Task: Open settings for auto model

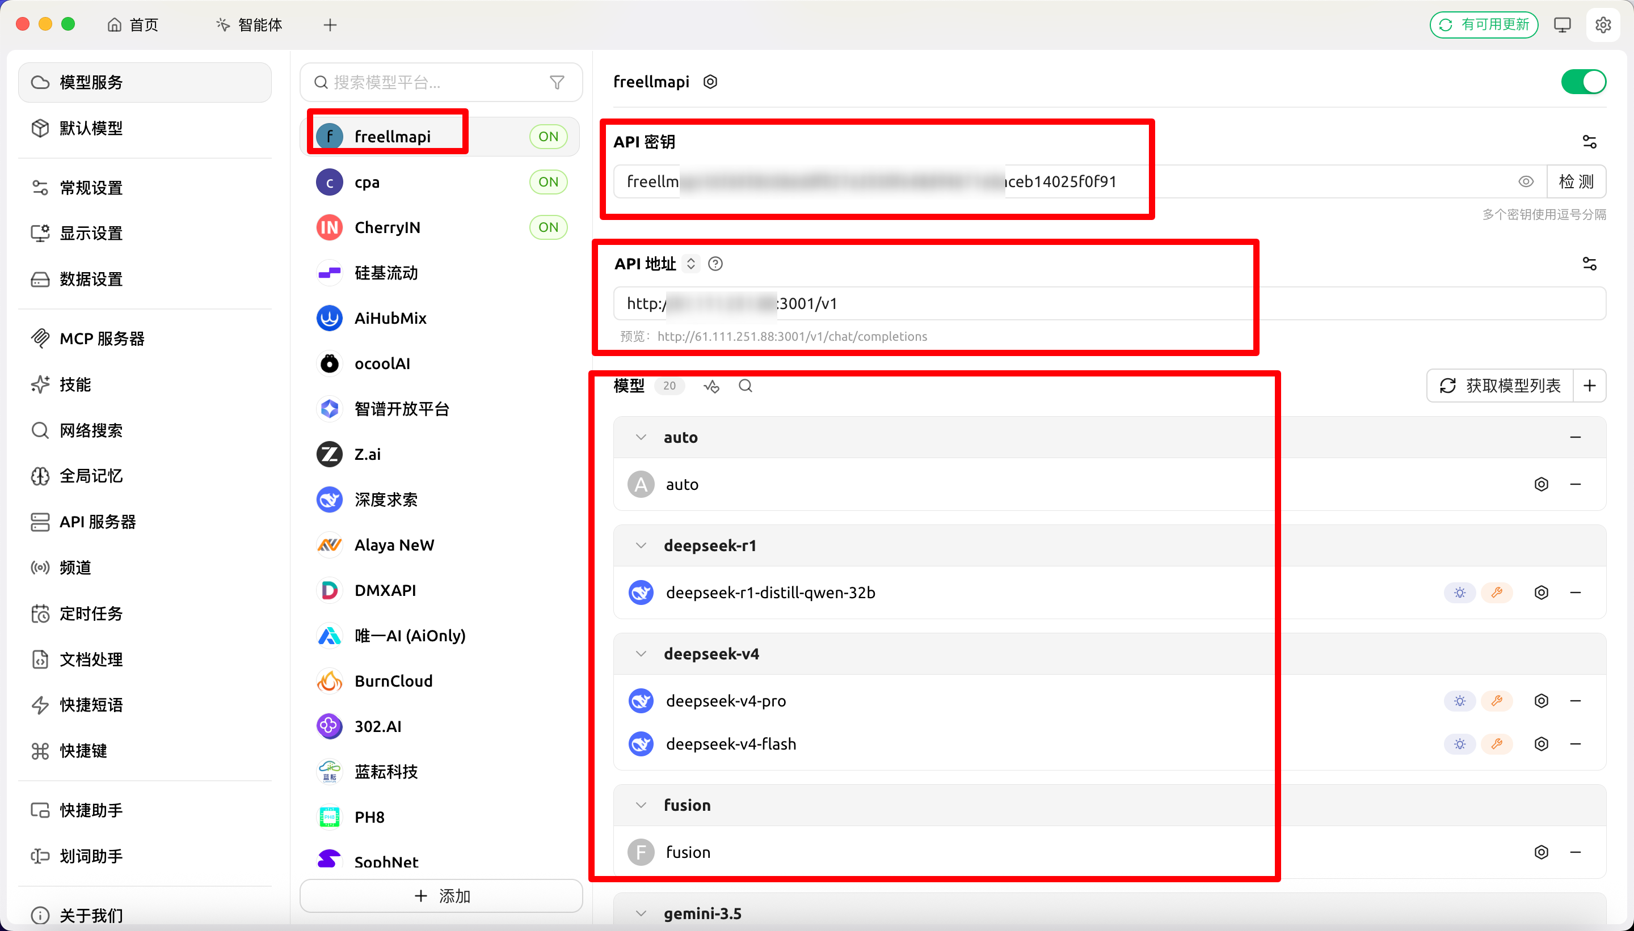Action: [1541, 484]
